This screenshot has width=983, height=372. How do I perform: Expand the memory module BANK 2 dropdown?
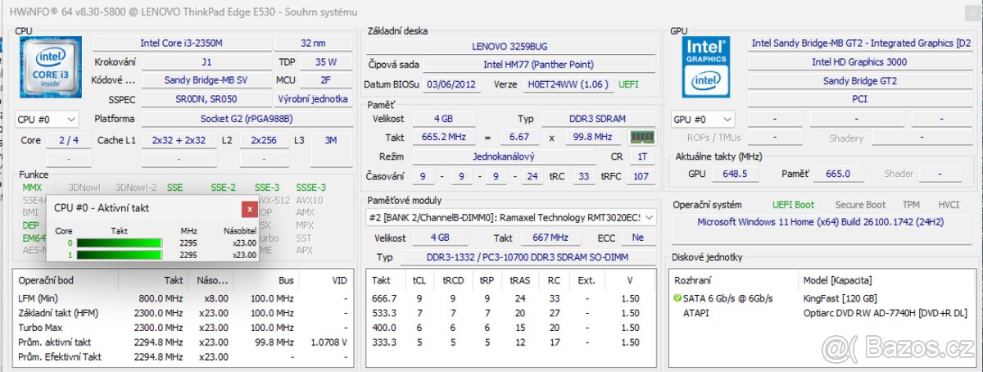pyautogui.click(x=511, y=217)
